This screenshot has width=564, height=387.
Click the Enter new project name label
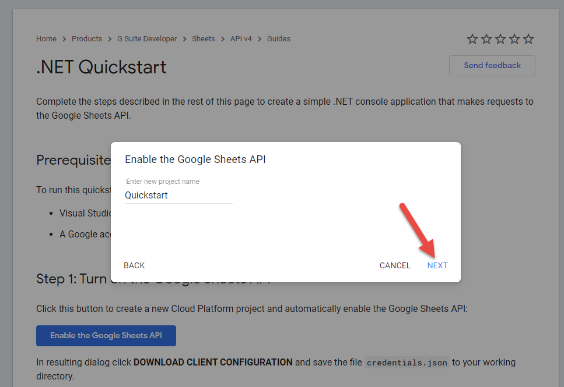click(163, 182)
